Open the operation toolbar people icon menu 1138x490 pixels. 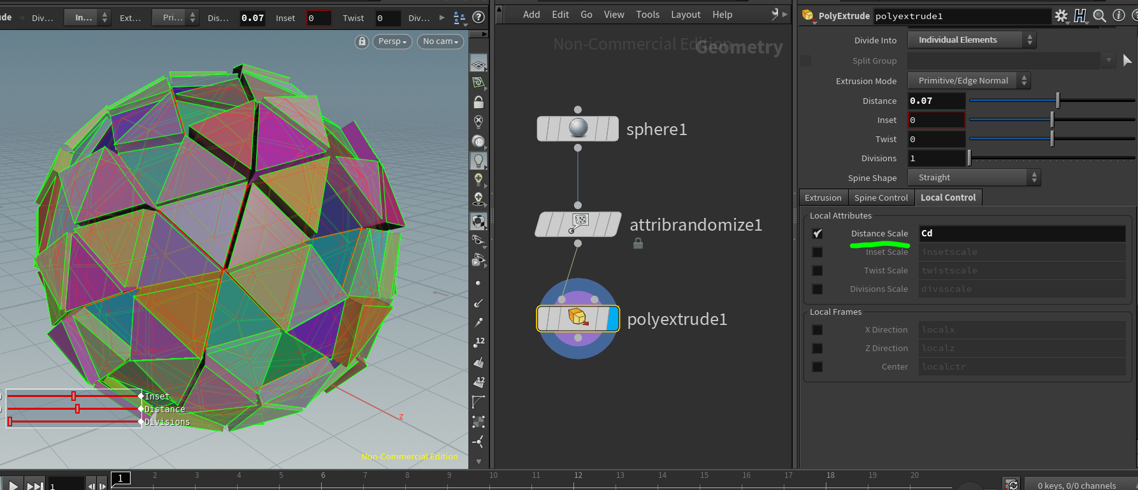[x=459, y=18]
